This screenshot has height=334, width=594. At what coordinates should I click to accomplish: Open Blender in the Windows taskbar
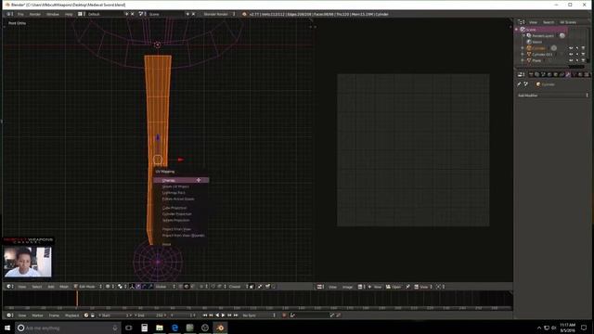(x=220, y=328)
